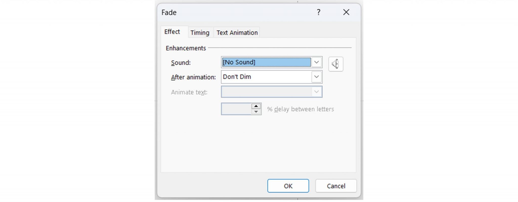Click the delay between letters input field
The height and width of the screenshot is (202, 518).
[x=236, y=108]
